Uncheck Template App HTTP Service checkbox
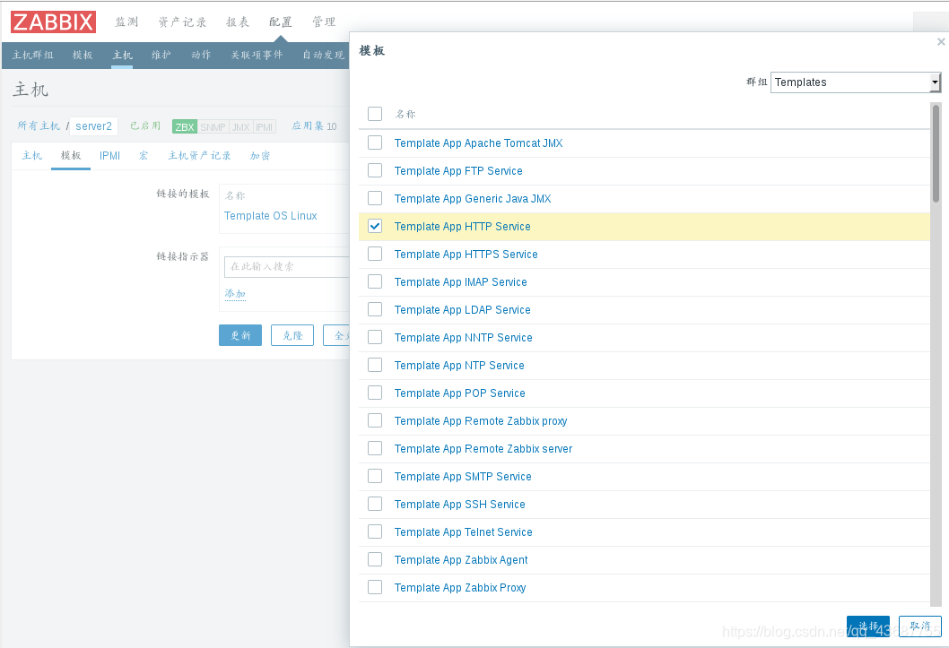The height and width of the screenshot is (648, 949). 375,226
